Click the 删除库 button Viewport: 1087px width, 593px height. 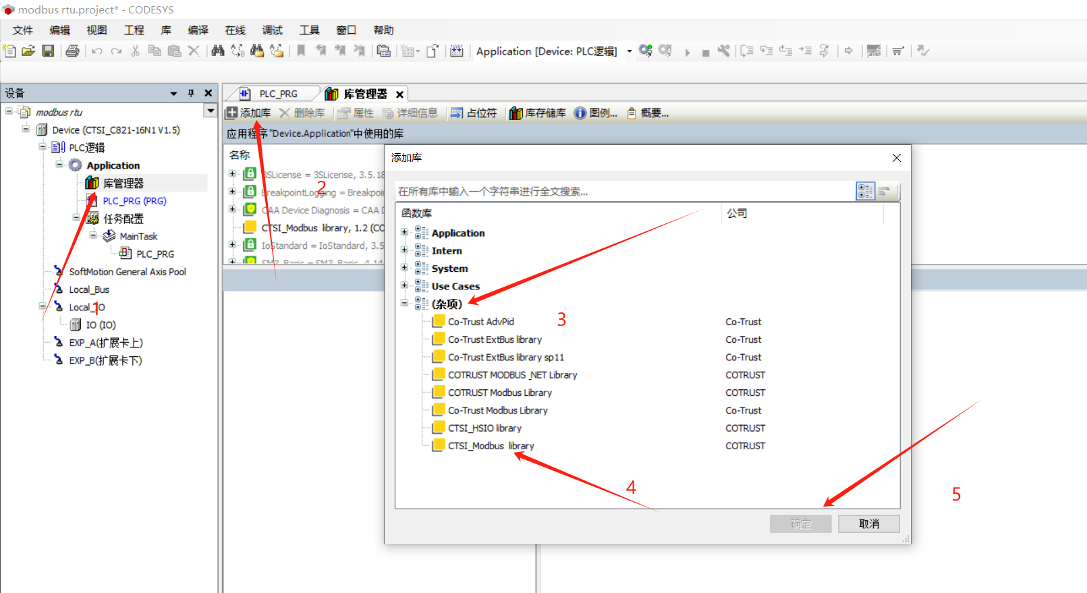(x=302, y=113)
